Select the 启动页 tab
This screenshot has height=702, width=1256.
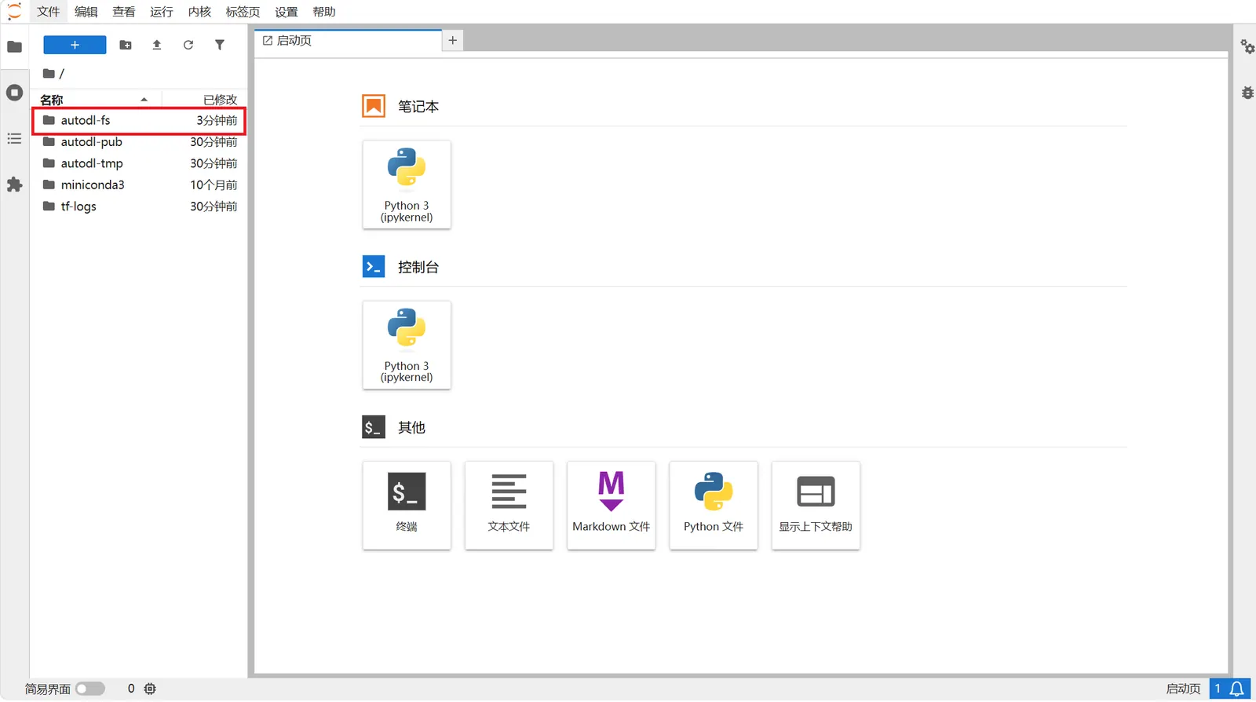(294, 41)
